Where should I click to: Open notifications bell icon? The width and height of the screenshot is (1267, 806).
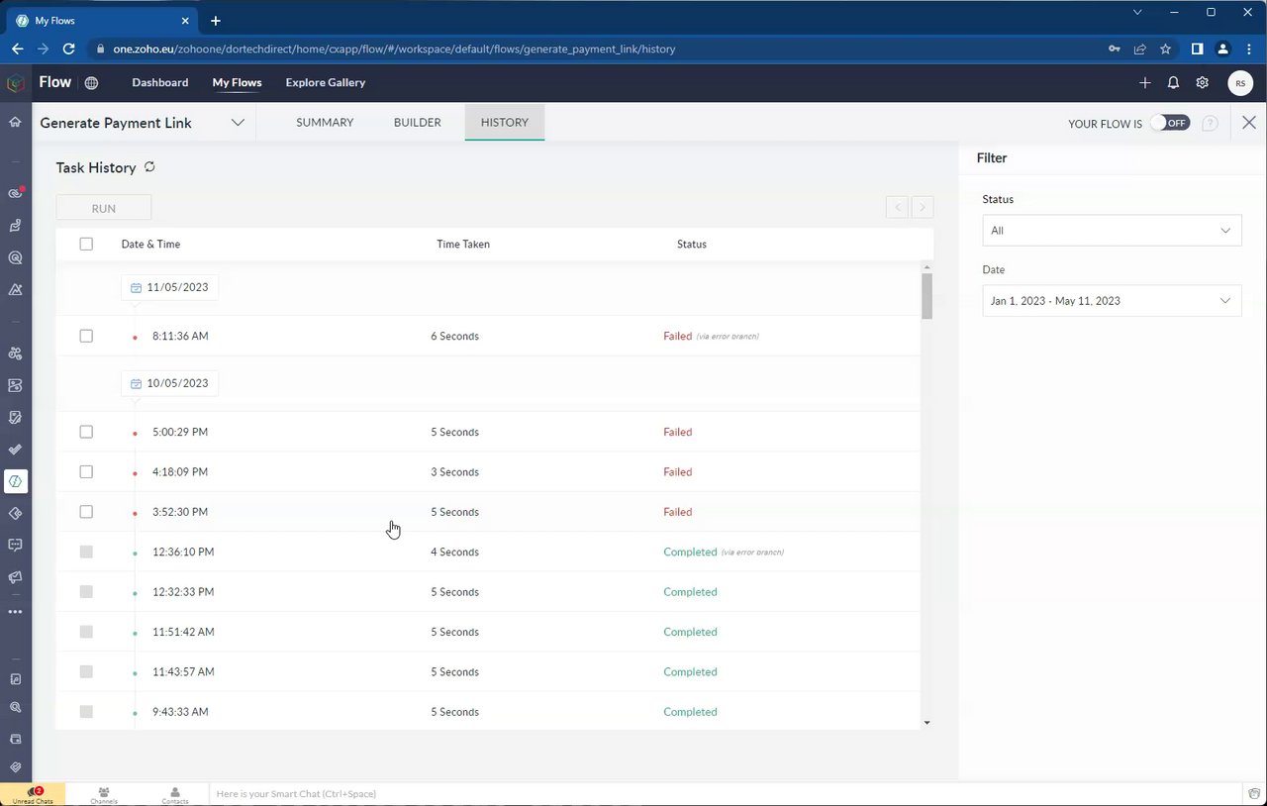point(1173,83)
